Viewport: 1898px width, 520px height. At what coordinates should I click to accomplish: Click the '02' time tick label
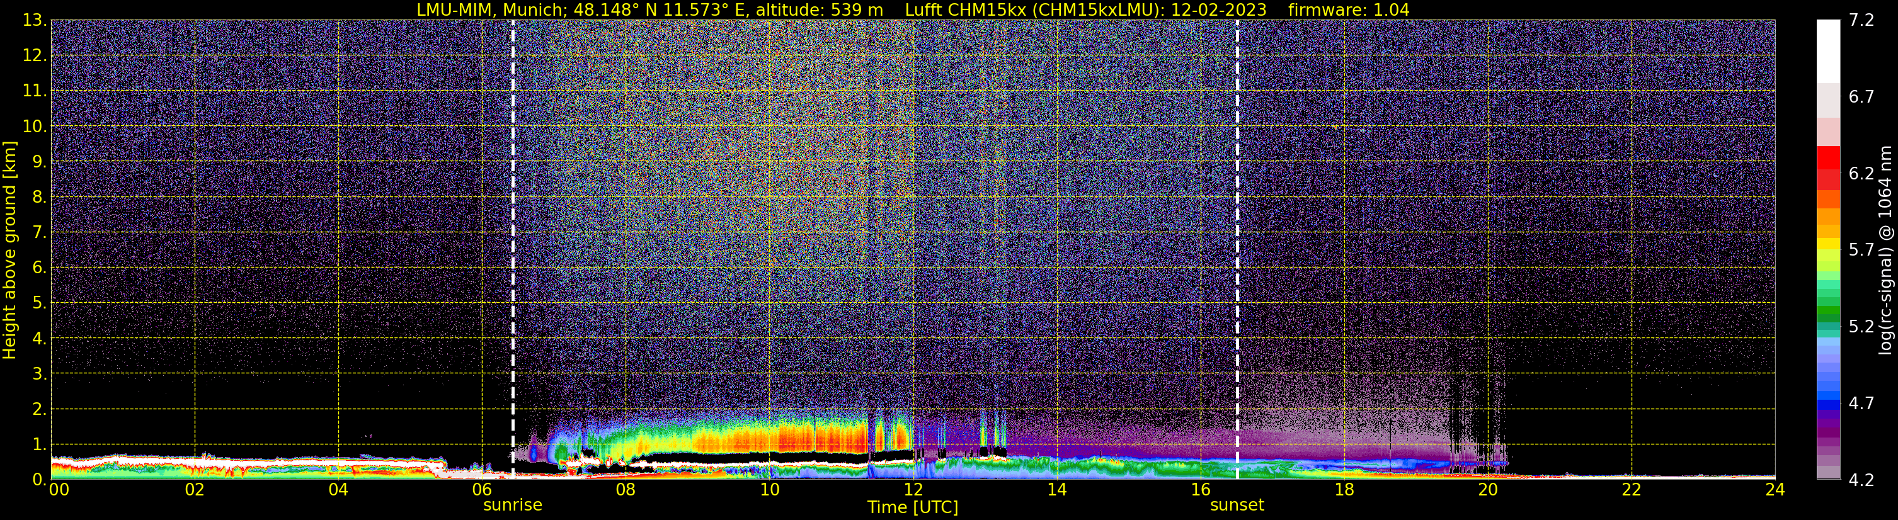click(195, 490)
